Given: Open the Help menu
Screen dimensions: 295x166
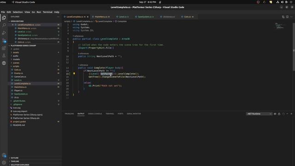Looking at the screenshot, I should pos(57,12).
